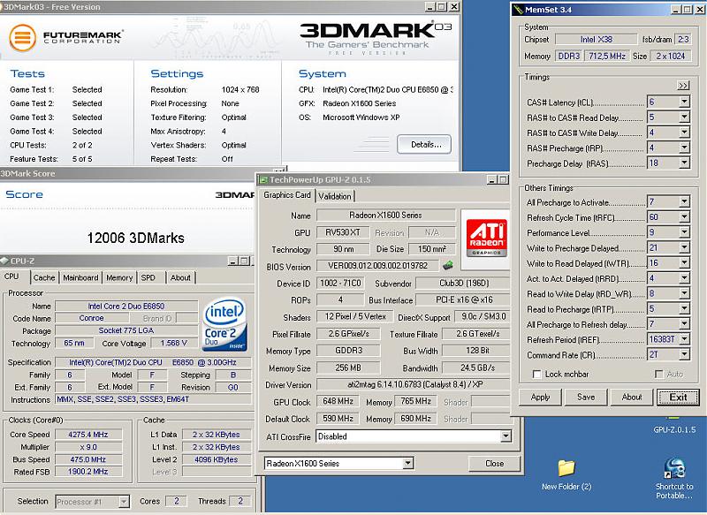Minimize the MemSet window
707x515 pixels.
676,10
